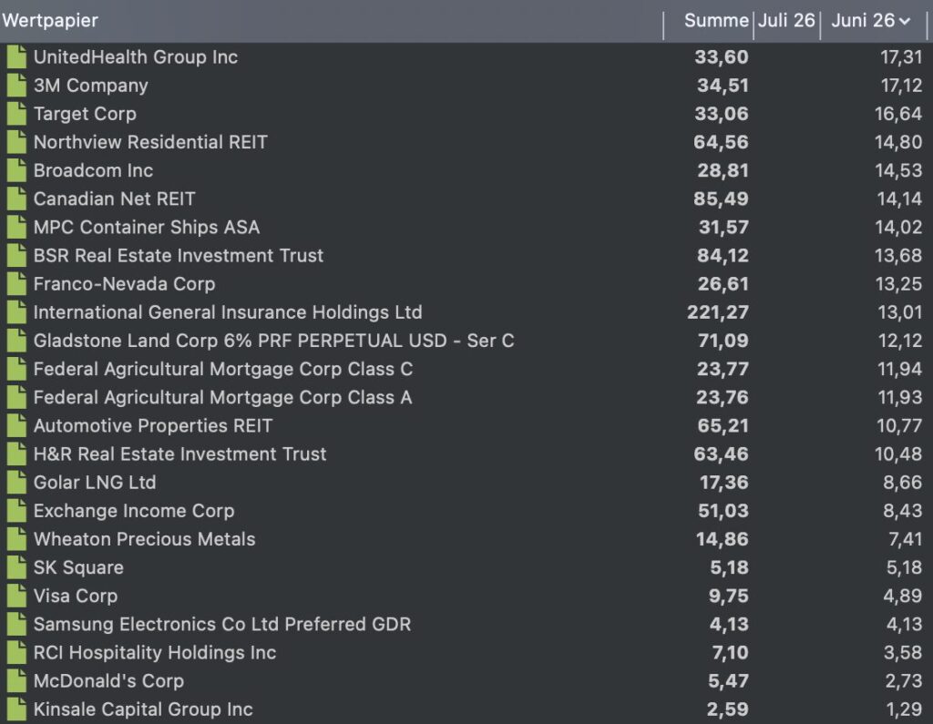Click the Juni 26 value 16,64
The image size is (933, 724).
tap(897, 114)
